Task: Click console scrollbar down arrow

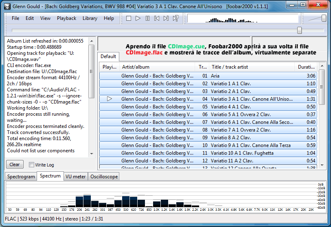Action: pos(92,154)
